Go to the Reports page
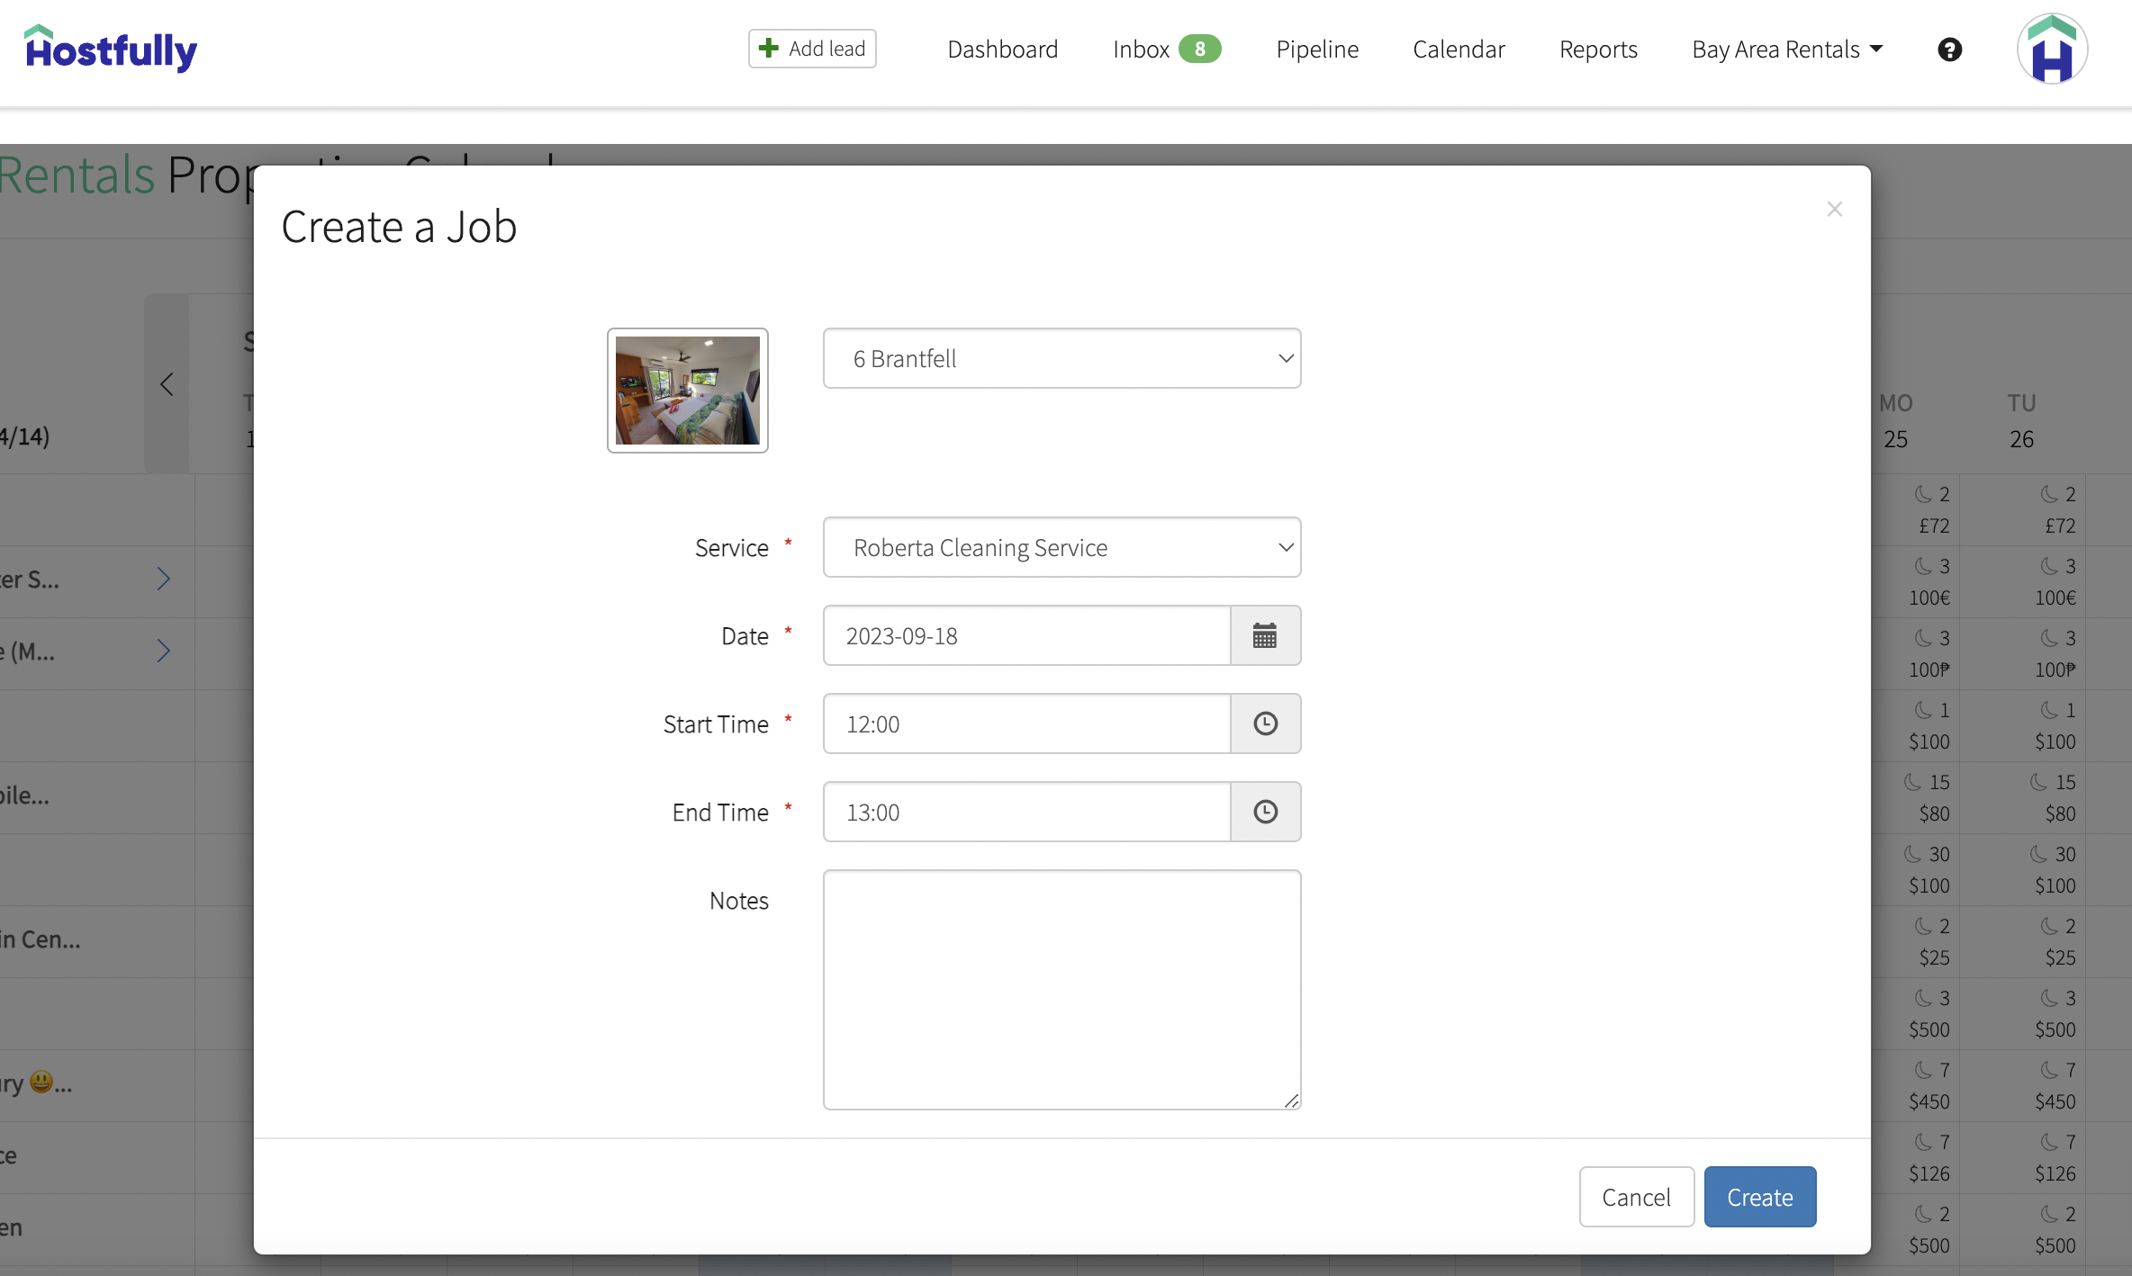This screenshot has height=1276, width=2132. [1598, 49]
